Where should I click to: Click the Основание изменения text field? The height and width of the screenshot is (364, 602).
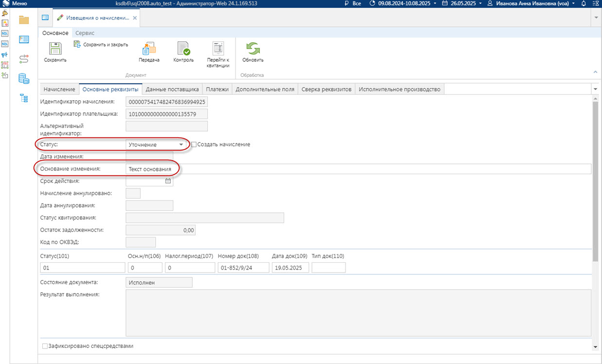point(358,169)
